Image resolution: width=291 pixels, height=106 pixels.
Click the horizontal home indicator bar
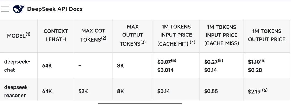click(140, 103)
